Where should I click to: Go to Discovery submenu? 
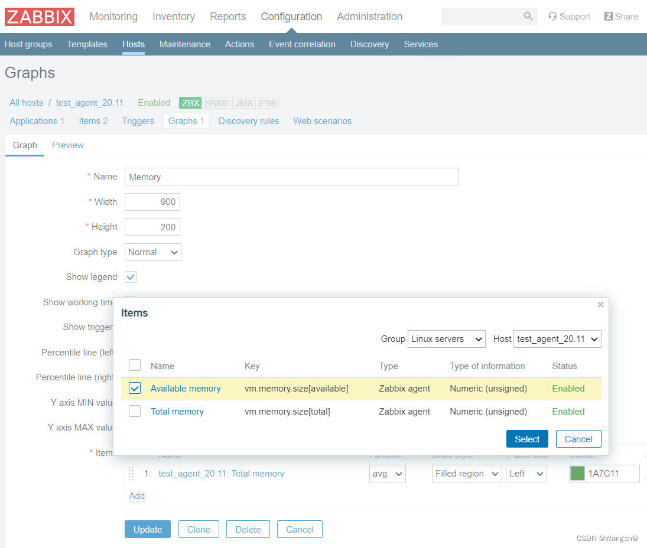pos(369,44)
